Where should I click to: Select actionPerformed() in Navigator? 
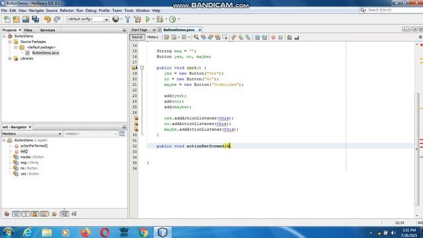[34, 146]
